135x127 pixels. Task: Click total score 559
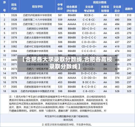pyautogui.click(x=60, y=20)
